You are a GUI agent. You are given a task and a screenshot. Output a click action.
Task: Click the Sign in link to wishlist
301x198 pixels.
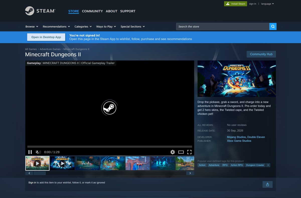click(x=32, y=182)
